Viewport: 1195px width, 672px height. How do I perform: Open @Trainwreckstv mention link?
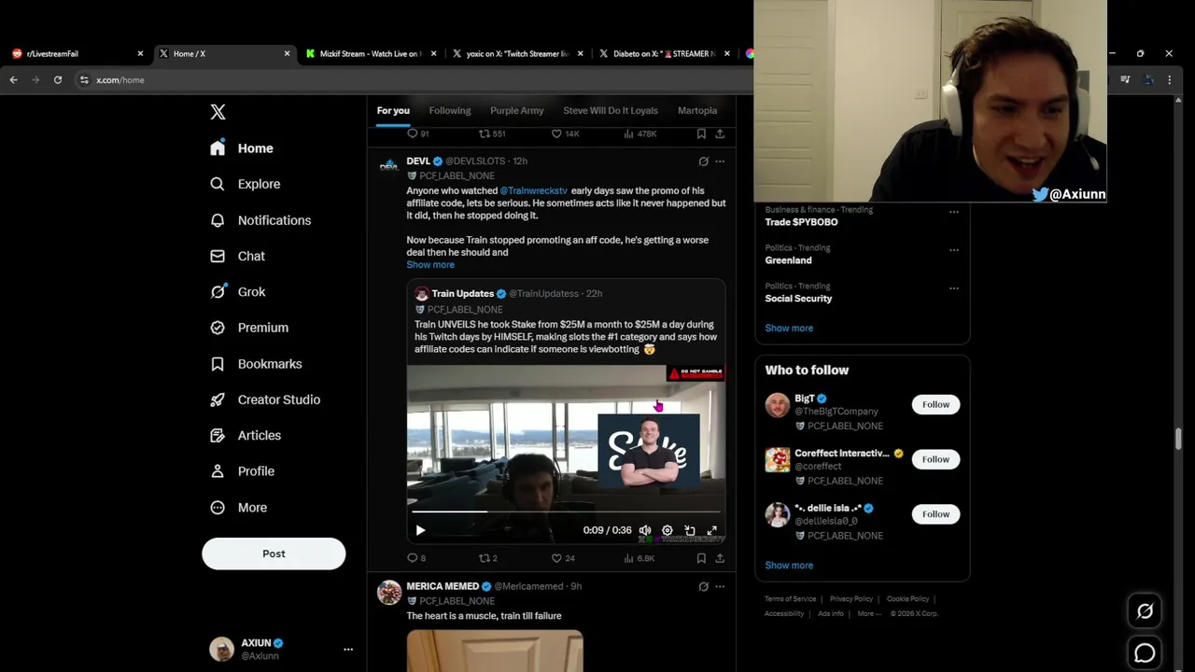(533, 190)
